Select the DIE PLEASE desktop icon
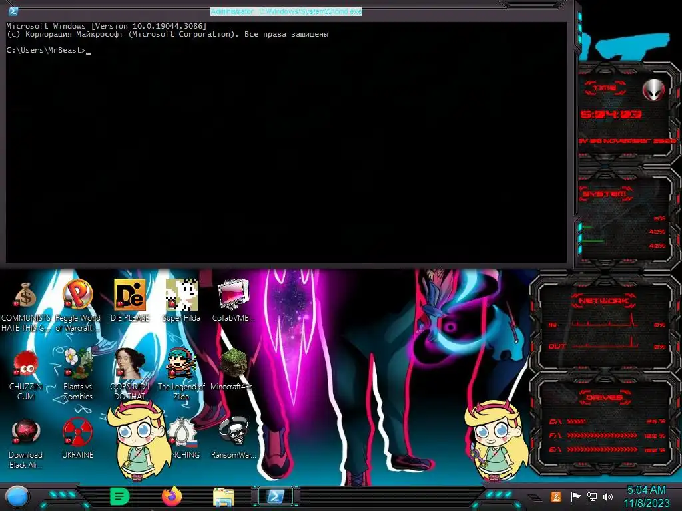Screen dimensions: 682x511 [130, 301]
